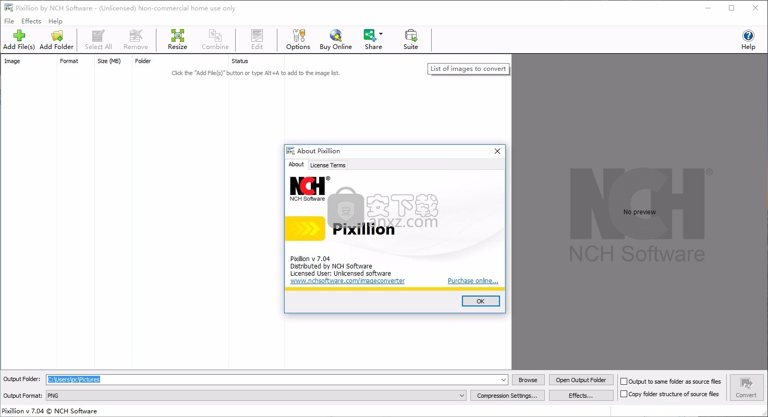Viewport: 768px width, 417px height.
Task: Click 'Distributed by NCH Software' text
Action: point(331,266)
